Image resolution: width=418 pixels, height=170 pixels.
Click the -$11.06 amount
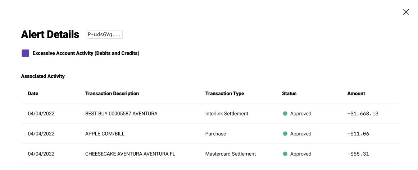[358, 134]
